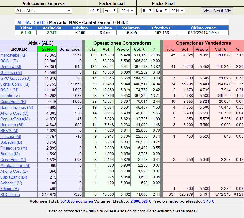Open the end year dropdown under Fecha Final
This screenshot has width=244, height=218.
(177, 11)
